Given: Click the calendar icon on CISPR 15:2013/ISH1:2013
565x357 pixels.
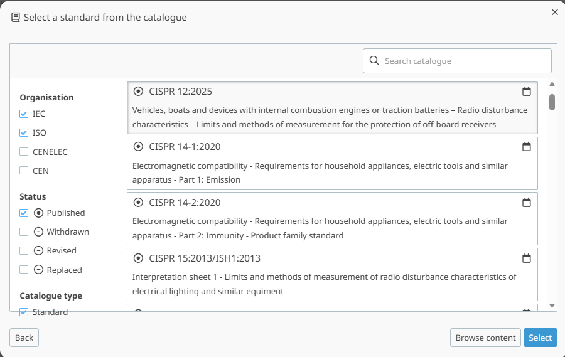Looking at the screenshot, I should tap(527, 258).
